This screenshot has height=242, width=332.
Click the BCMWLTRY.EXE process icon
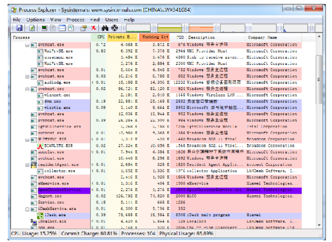pyautogui.click(x=40, y=146)
